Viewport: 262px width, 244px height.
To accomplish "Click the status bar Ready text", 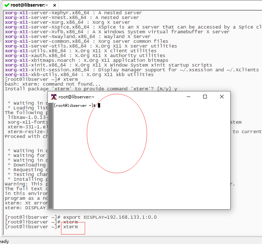I will (4, 241).
